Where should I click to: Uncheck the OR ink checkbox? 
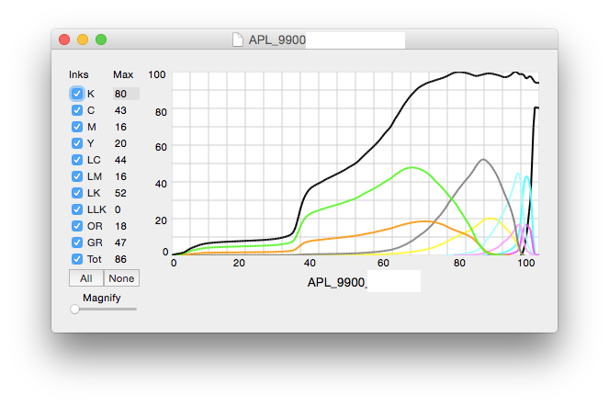tap(77, 226)
